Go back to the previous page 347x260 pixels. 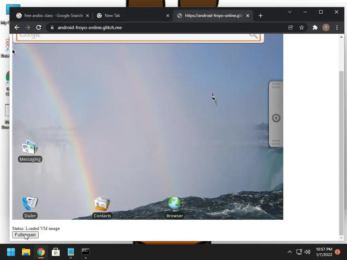pyautogui.click(x=17, y=27)
